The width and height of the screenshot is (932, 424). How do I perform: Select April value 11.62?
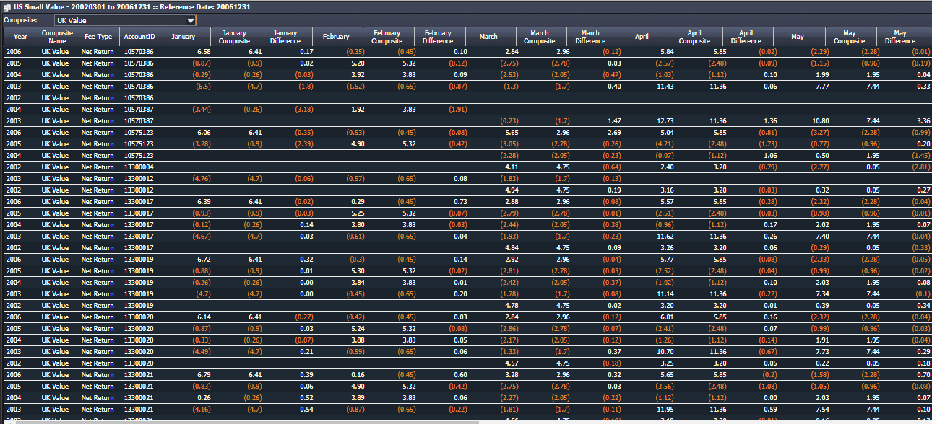point(664,237)
